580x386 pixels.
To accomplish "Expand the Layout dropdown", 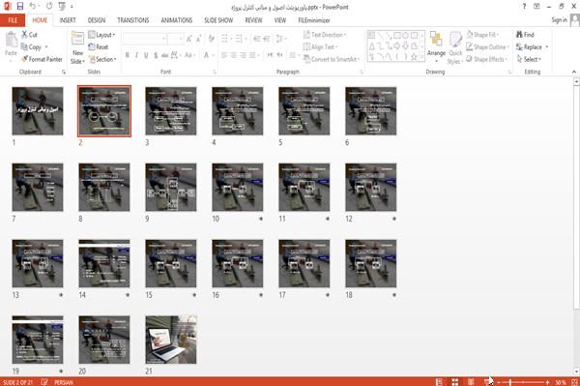I will click(101, 35).
